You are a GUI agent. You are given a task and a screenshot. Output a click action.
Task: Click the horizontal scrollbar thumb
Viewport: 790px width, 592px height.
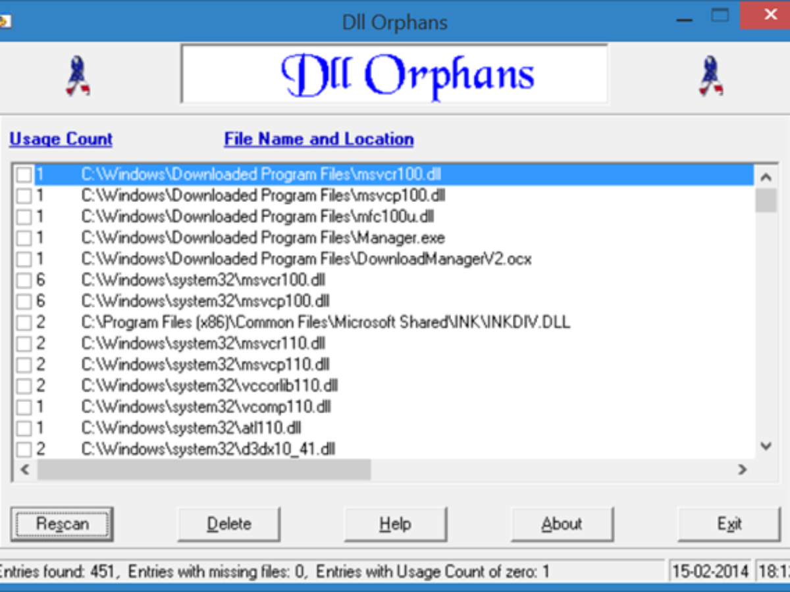[x=204, y=470]
